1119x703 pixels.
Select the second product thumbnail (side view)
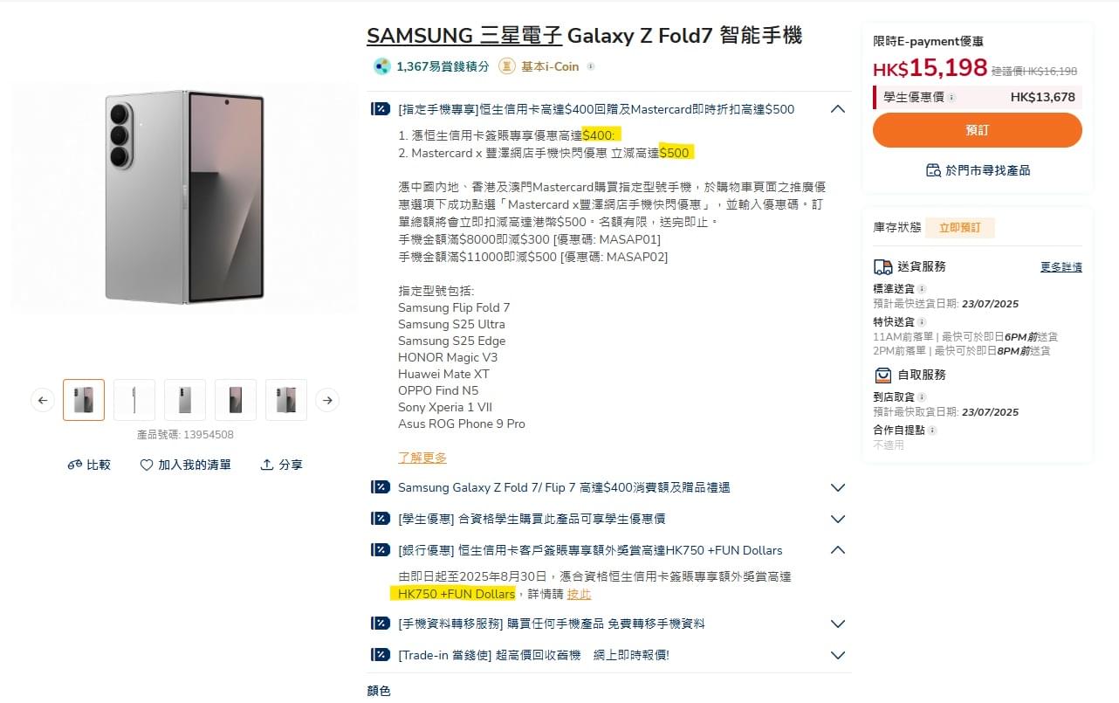click(134, 400)
